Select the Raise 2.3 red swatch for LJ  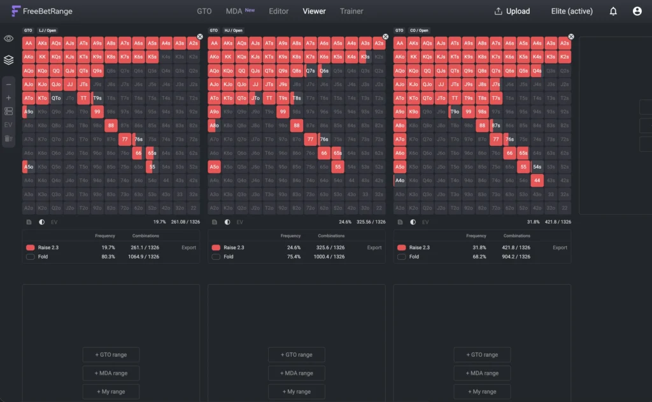(x=31, y=247)
